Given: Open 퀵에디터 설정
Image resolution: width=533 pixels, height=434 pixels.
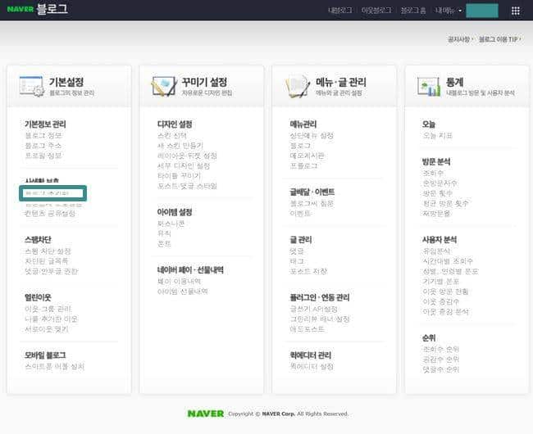Looking at the screenshot, I should click(312, 367).
